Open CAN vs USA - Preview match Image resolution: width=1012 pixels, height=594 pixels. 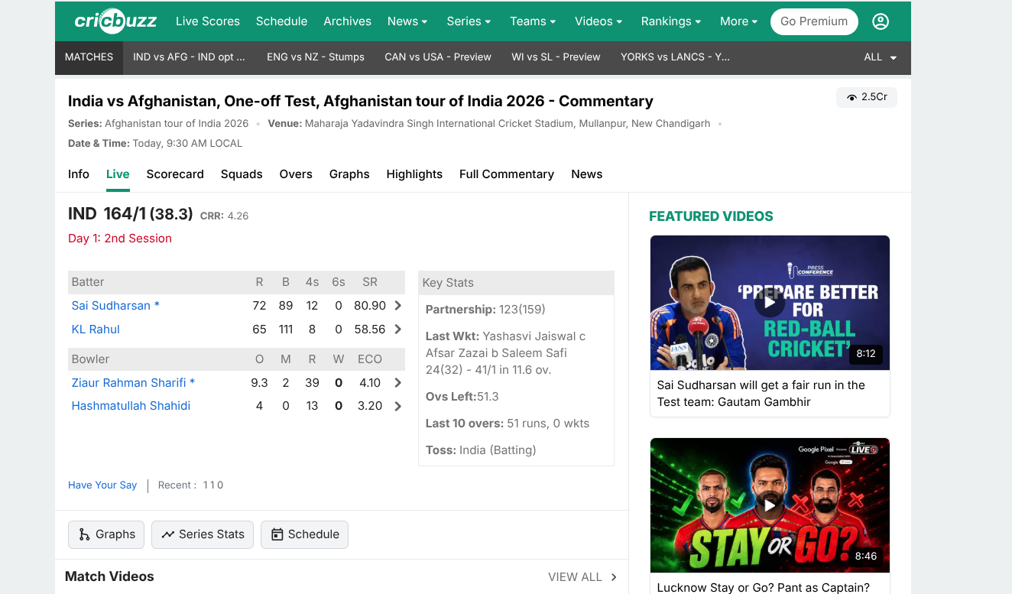[x=438, y=57]
